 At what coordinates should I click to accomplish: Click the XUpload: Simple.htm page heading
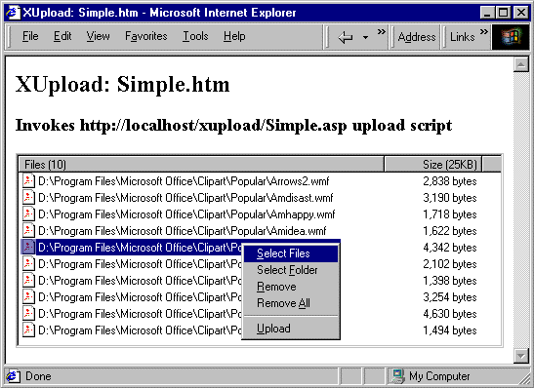point(123,85)
